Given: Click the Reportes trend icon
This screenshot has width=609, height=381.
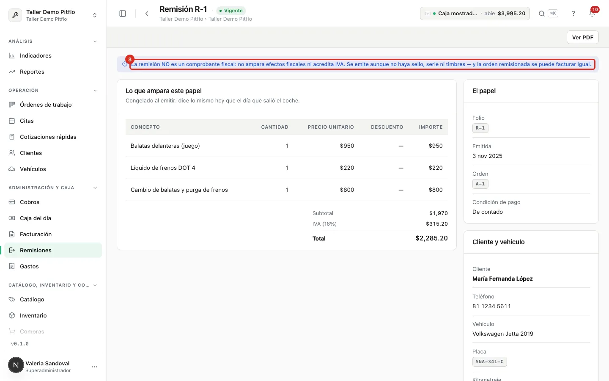Looking at the screenshot, I should click(x=12, y=72).
